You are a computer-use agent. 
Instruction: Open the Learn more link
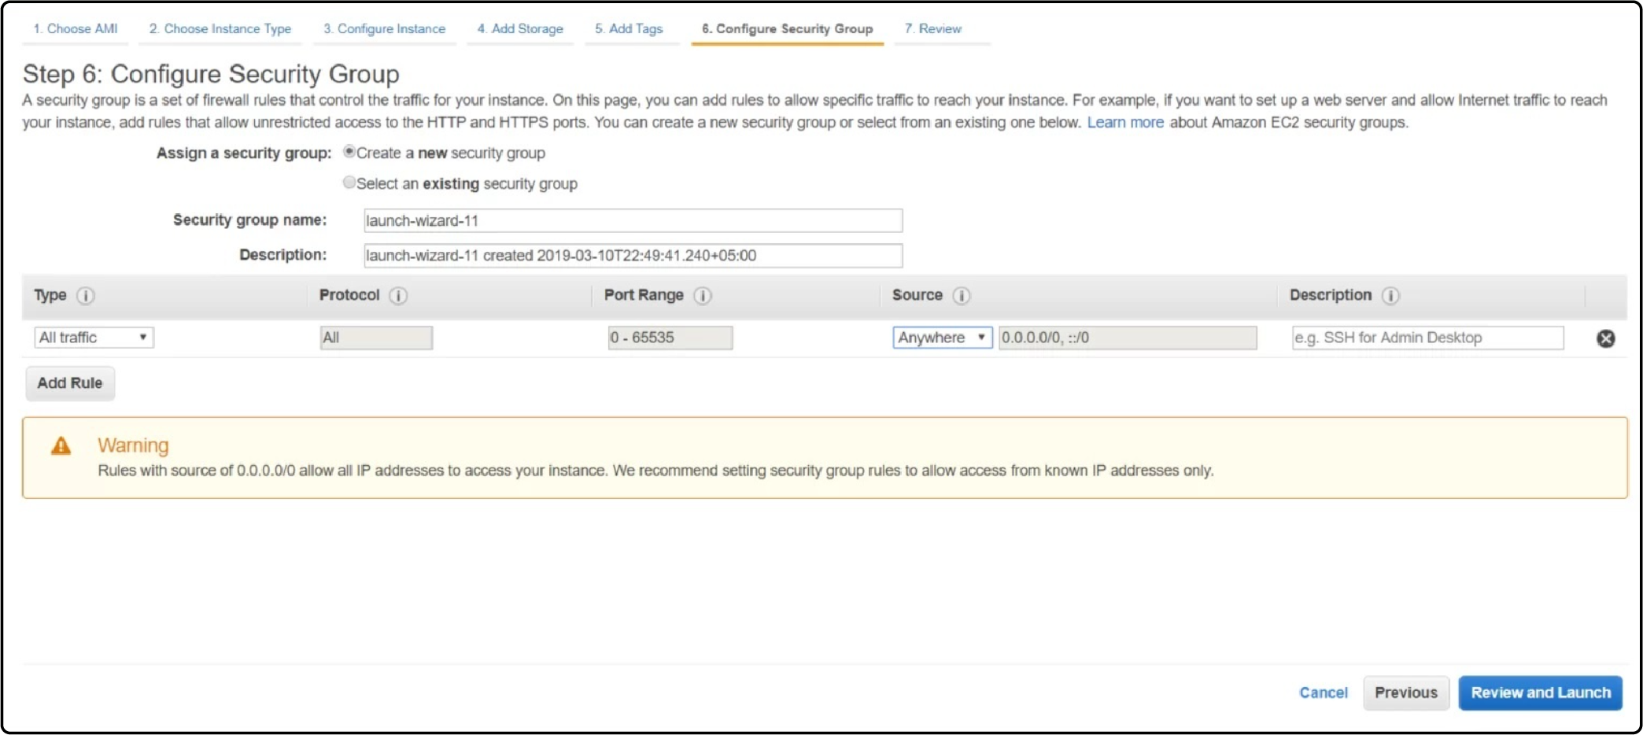[x=1125, y=122]
